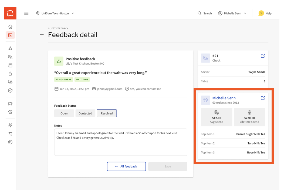Select the Resolved feedback status
This screenshot has height=190, width=284.
pos(107,113)
